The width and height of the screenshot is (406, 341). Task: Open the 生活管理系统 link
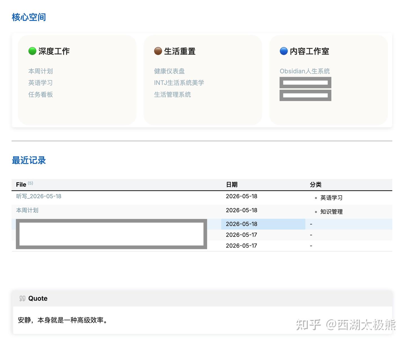173,95
